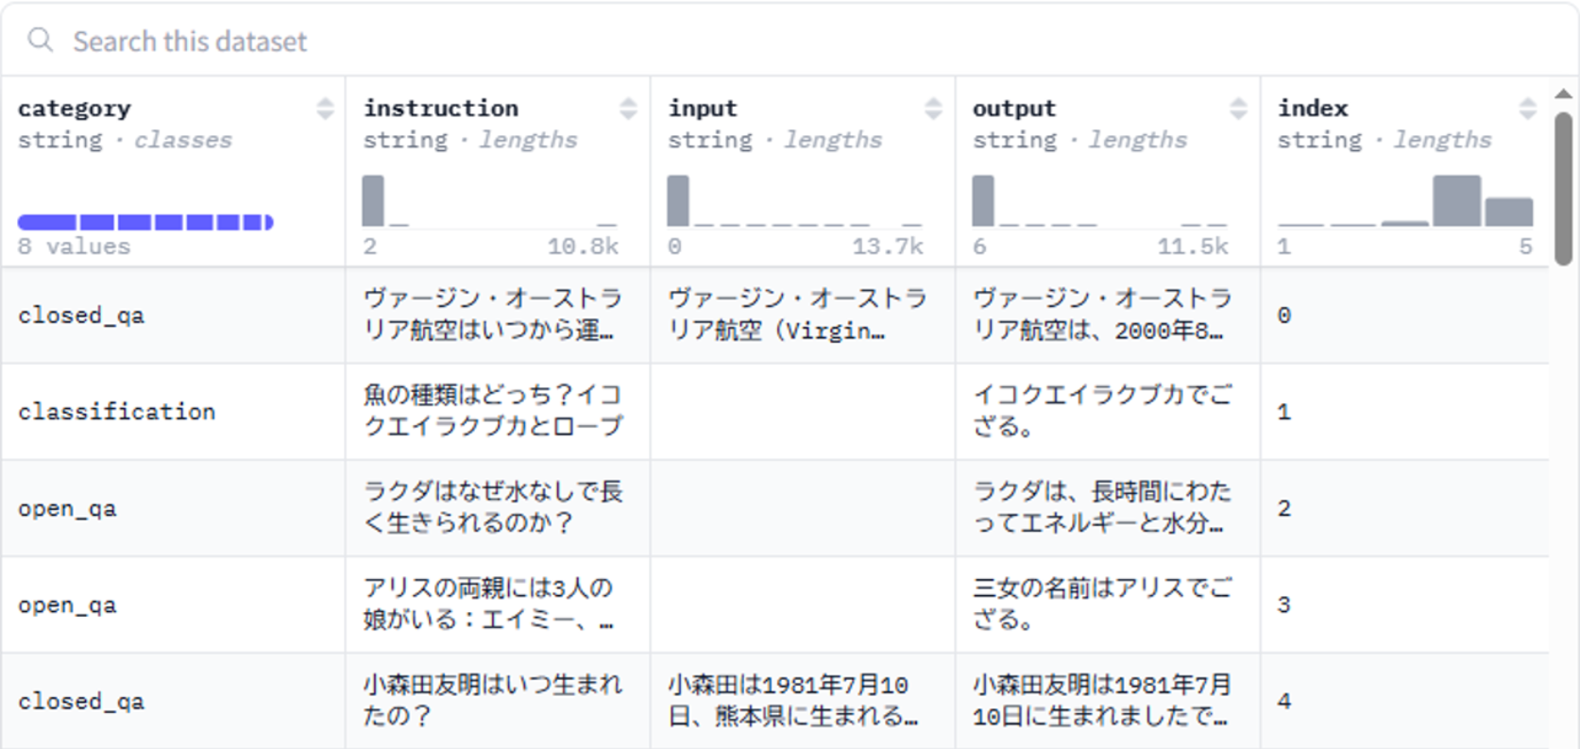Select the first output lengths histogram bar
This screenshot has height=749, width=1580.
pos(983,200)
